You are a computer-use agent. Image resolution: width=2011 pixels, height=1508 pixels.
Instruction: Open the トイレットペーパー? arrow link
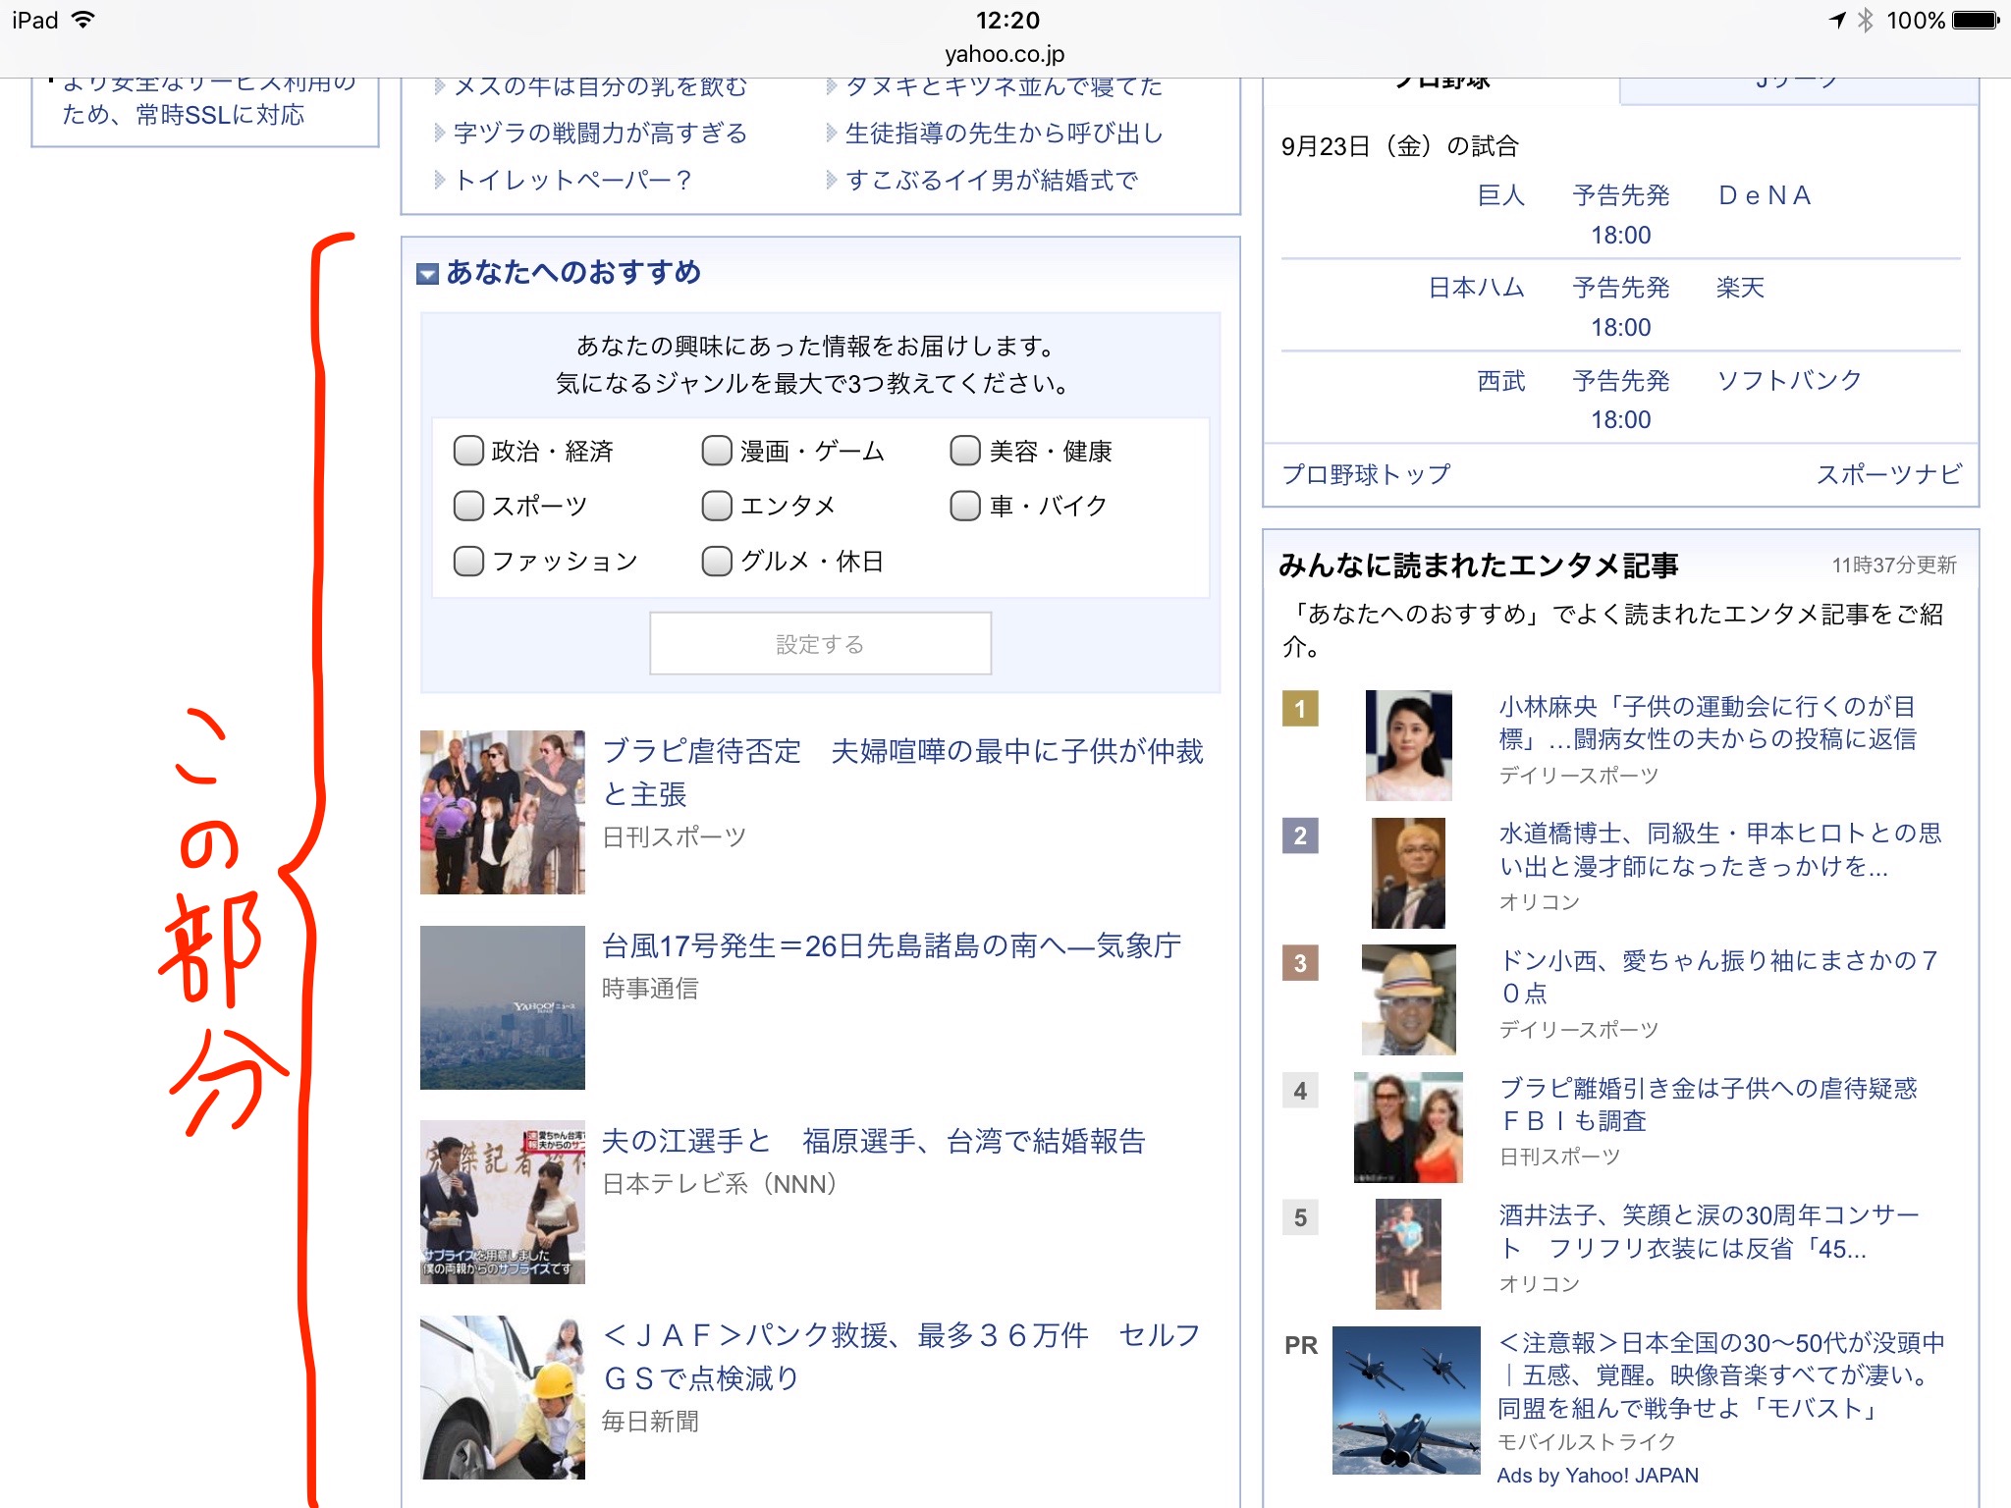[572, 181]
